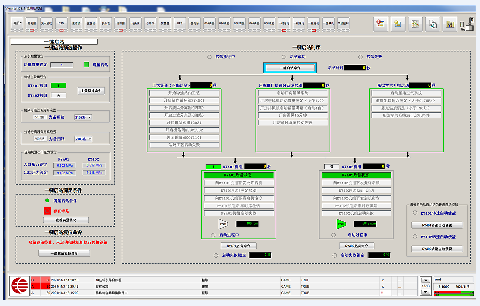
Task: Toggle RY401转速自动使能 radio indicator
Action: click(414, 213)
